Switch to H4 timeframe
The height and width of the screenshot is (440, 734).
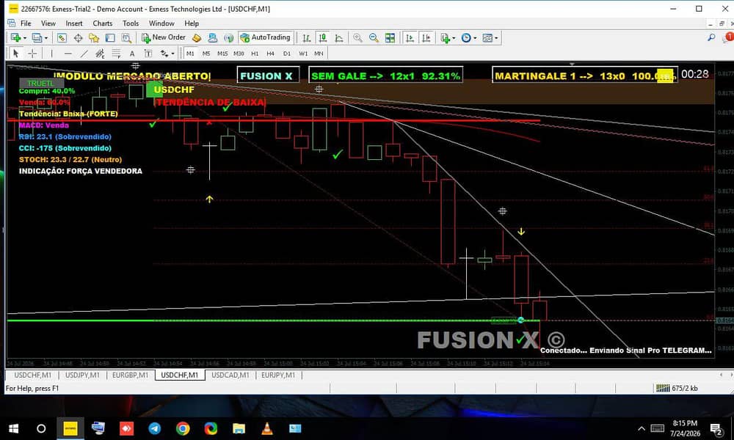click(x=271, y=54)
